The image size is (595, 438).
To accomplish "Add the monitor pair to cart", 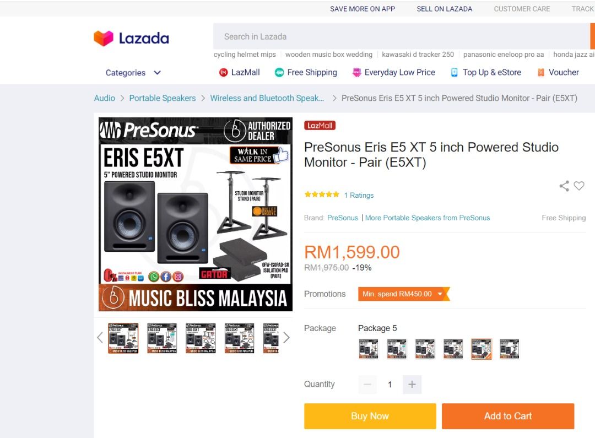I will (x=508, y=416).
